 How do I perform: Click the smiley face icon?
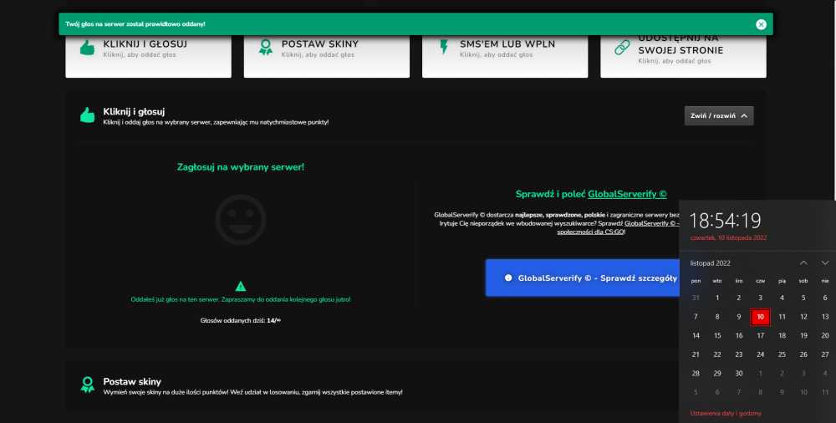[x=241, y=220]
